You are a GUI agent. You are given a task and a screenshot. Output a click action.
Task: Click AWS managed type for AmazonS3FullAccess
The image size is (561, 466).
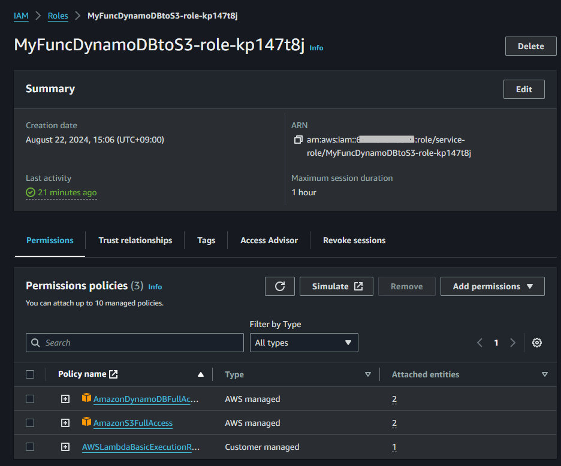252,423
